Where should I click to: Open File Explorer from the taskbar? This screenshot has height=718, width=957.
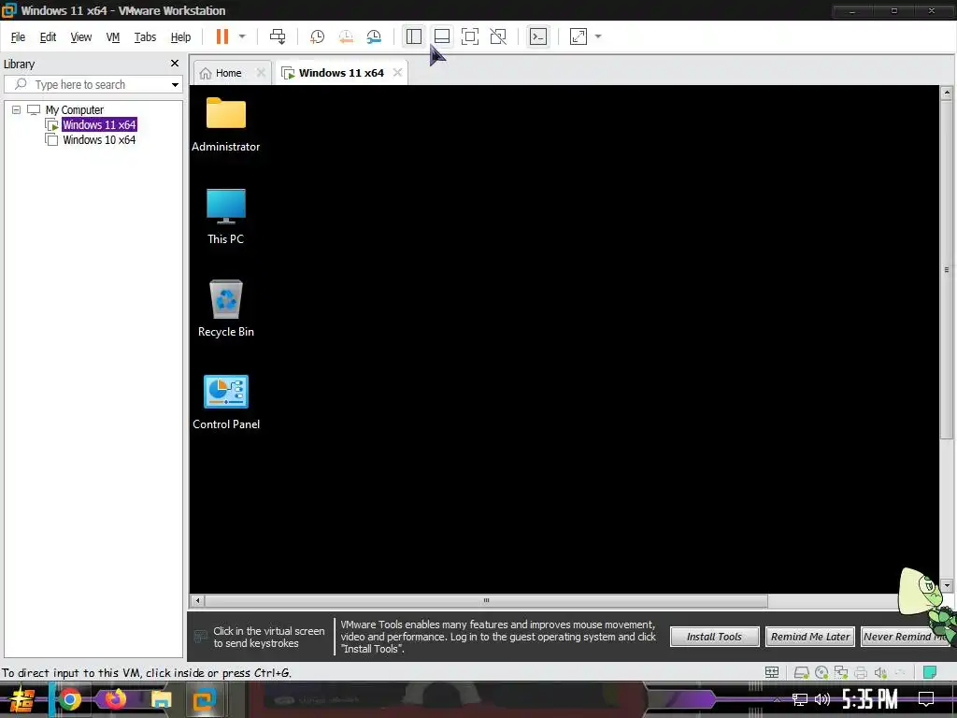click(161, 699)
